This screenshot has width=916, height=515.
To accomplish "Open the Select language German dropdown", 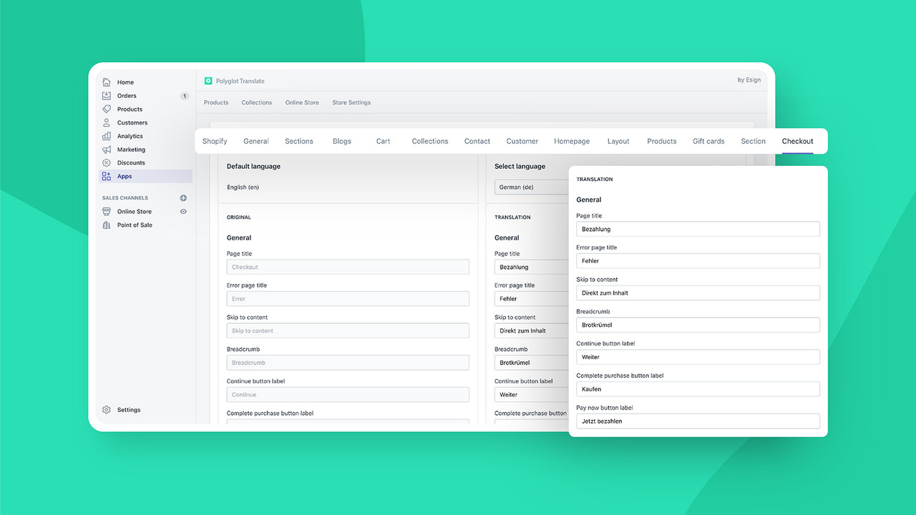I will pos(532,187).
